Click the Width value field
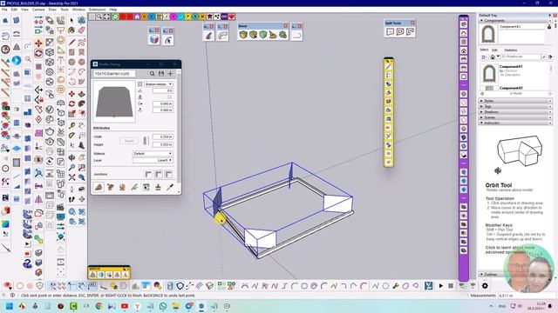The width and height of the screenshot is (558, 313). [x=163, y=137]
